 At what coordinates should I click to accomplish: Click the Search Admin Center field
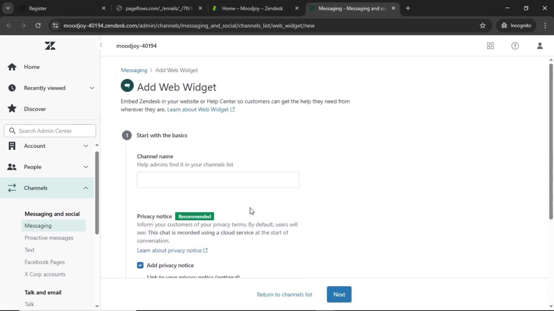click(50, 131)
